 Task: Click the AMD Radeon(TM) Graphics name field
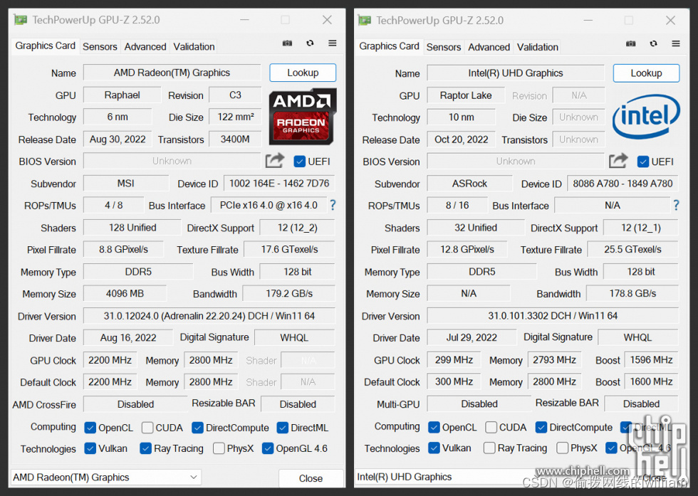pyautogui.click(x=172, y=73)
